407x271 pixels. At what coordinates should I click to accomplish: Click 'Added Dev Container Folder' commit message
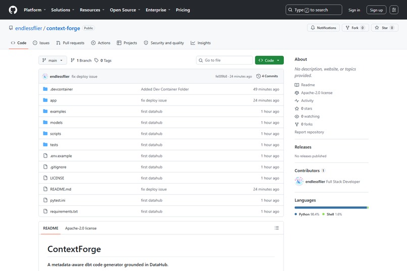point(165,89)
